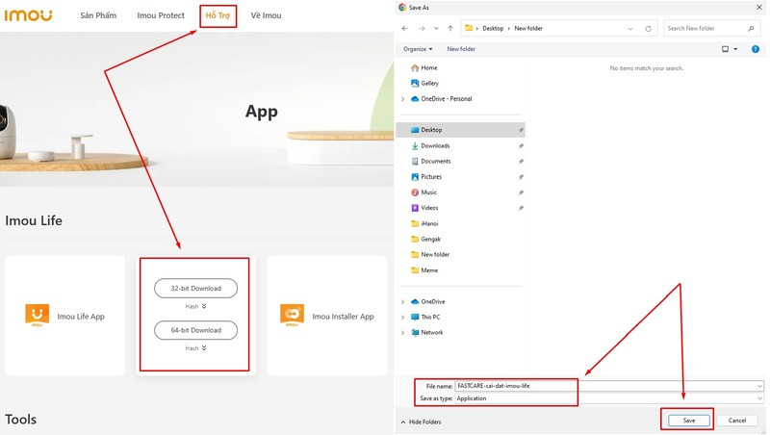The image size is (770, 435).
Task: Unpin Desktop using its pin icon
Action: (521, 130)
